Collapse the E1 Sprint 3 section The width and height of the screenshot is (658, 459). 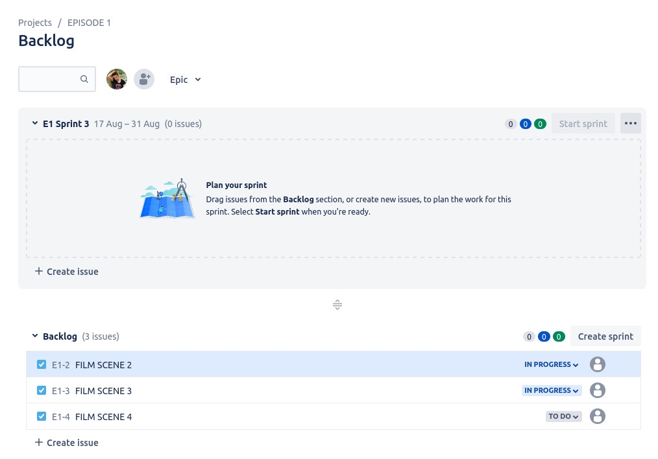tap(35, 123)
